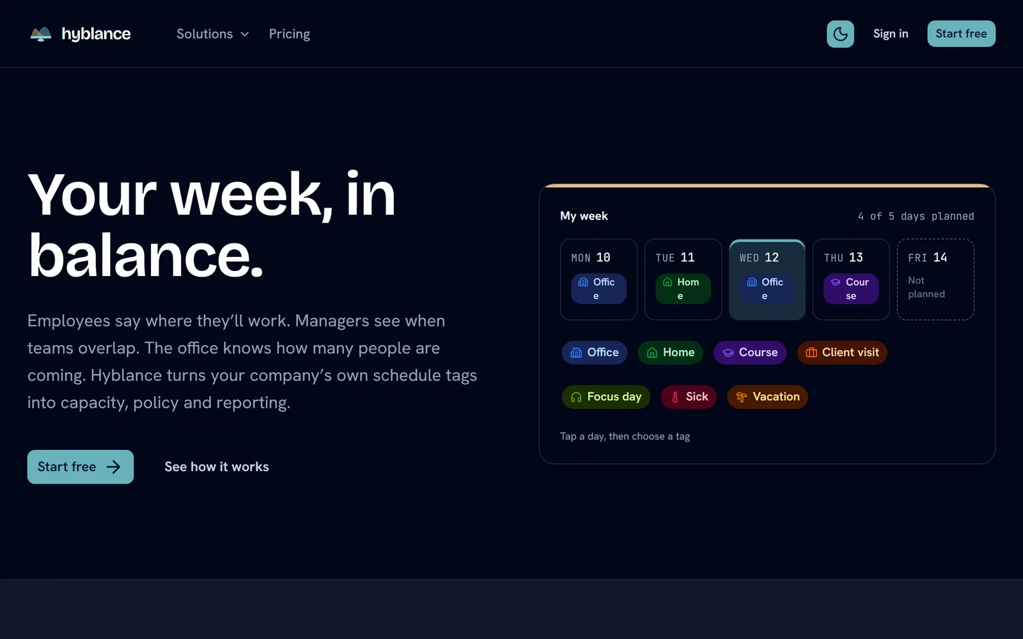The image size is (1023, 639).
Task: Click the building icon in Monday's Office tag
Action: 583,282
